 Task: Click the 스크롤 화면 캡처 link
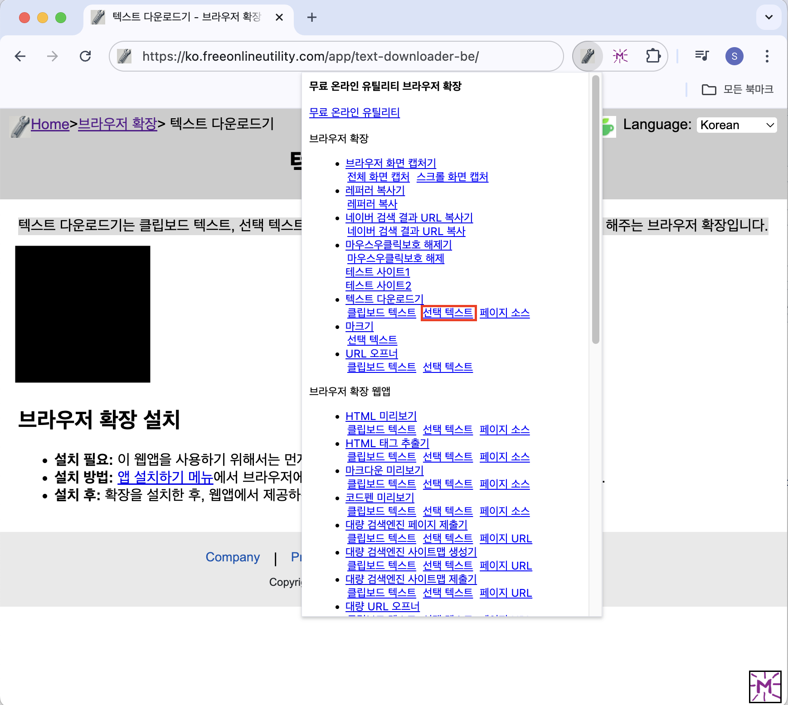[x=452, y=177]
